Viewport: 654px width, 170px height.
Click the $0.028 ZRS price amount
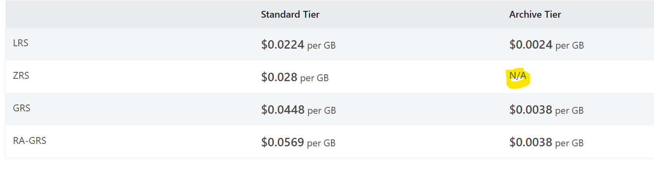[279, 77]
